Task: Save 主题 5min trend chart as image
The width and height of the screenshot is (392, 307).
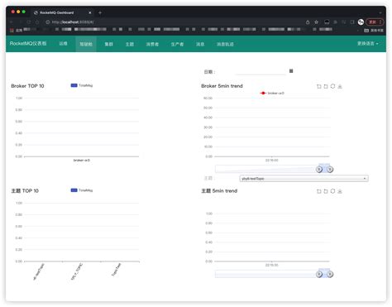Action: 340,191
